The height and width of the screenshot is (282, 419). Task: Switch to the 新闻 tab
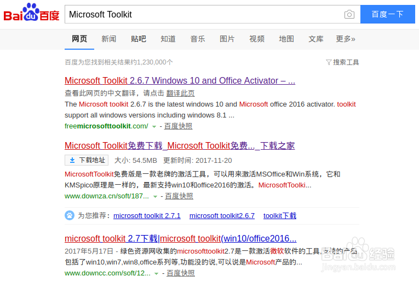pos(109,39)
